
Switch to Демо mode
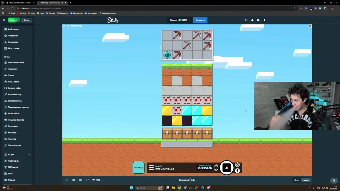point(297,180)
